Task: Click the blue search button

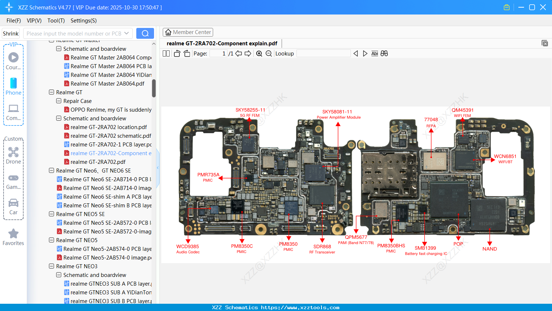Action: (x=145, y=33)
